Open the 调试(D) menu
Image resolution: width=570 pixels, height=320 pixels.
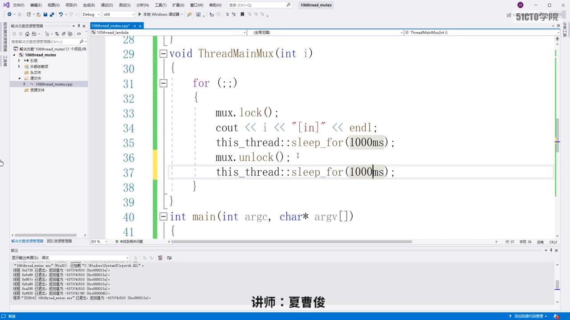click(x=107, y=5)
